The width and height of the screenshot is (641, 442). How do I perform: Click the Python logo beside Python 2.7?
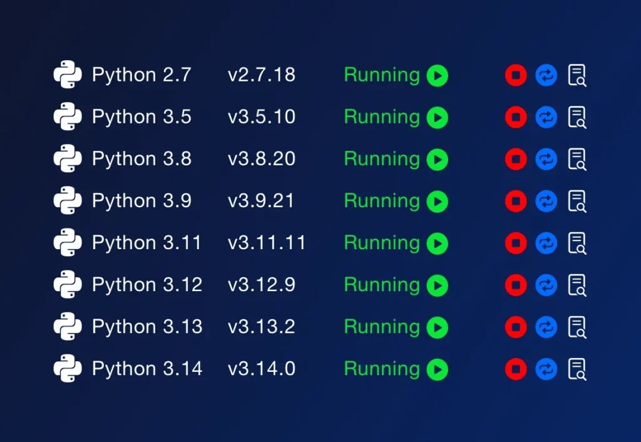click(x=68, y=75)
